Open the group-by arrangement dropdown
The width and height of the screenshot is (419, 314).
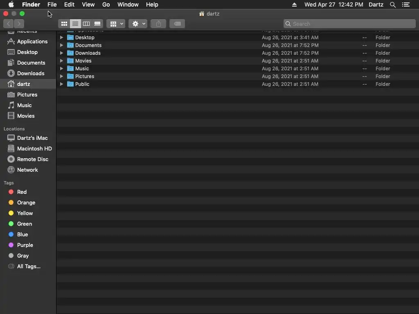point(116,24)
